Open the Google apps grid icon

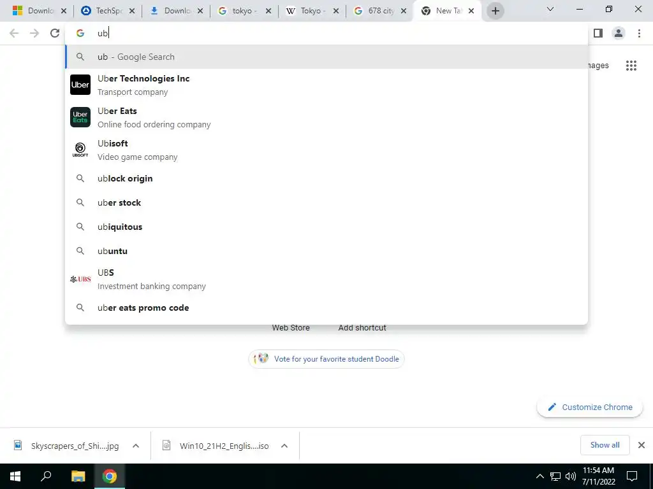click(x=631, y=66)
